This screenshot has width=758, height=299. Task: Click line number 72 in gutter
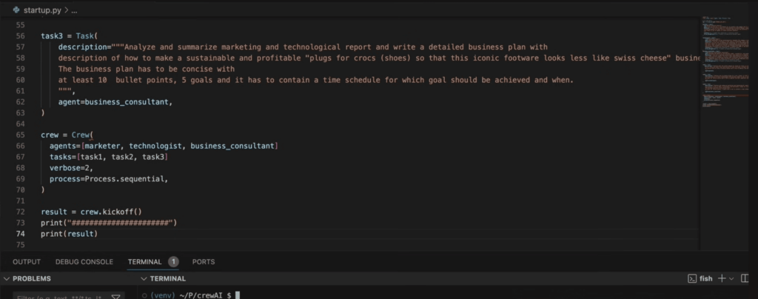pyautogui.click(x=20, y=212)
